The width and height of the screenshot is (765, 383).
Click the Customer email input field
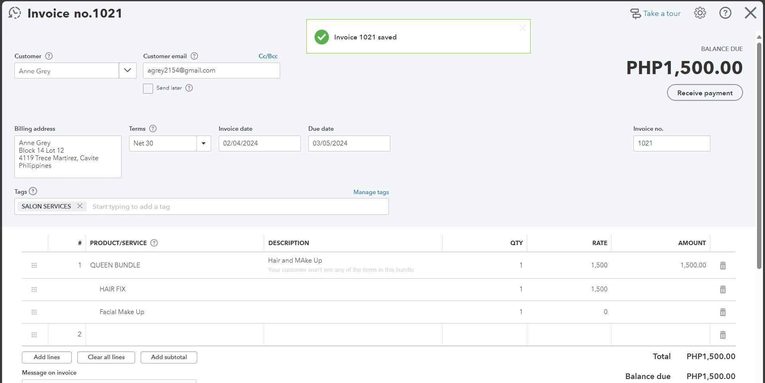point(212,71)
